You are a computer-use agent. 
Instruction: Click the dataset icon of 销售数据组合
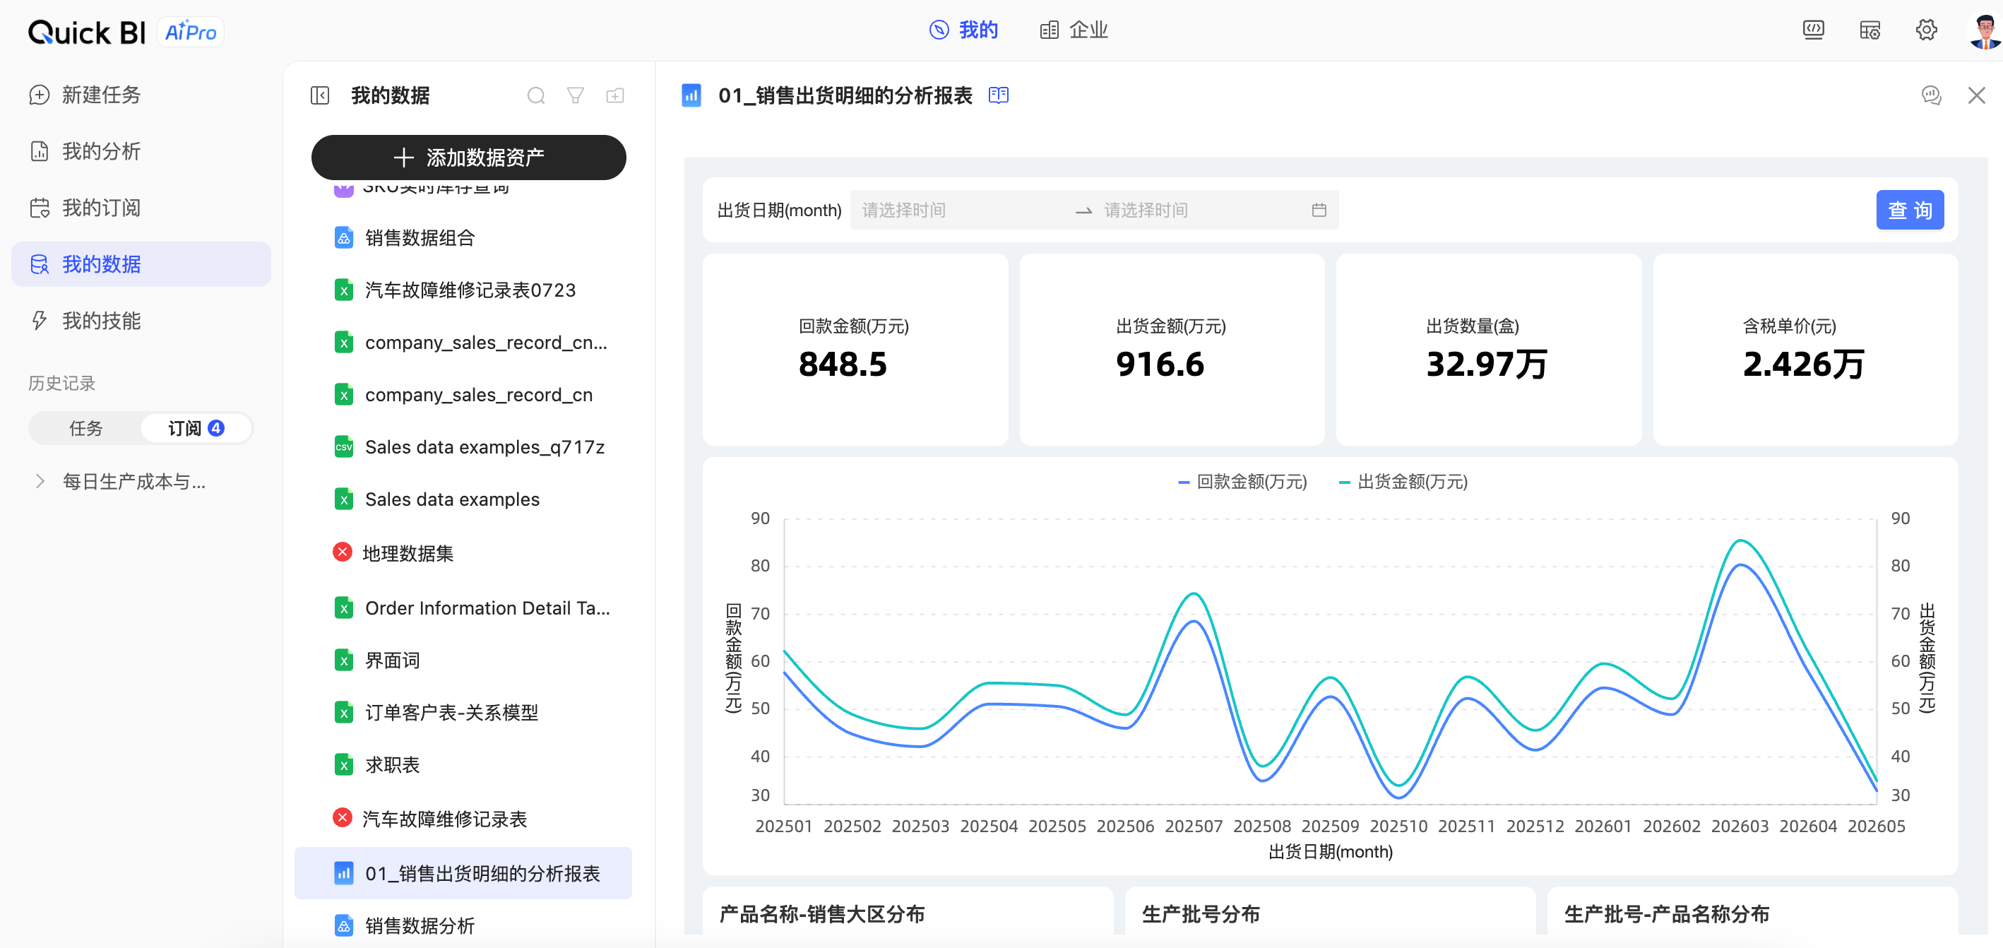point(344,238)
